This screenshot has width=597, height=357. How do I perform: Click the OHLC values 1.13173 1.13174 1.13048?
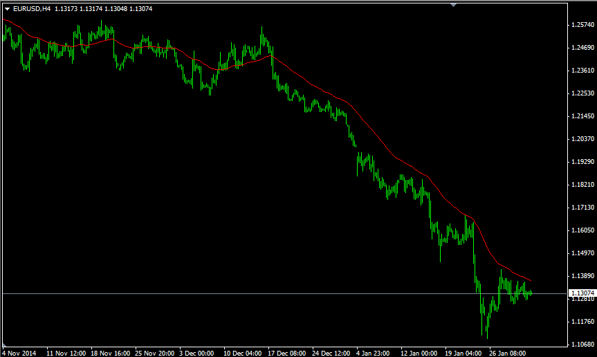pos(91,9)
